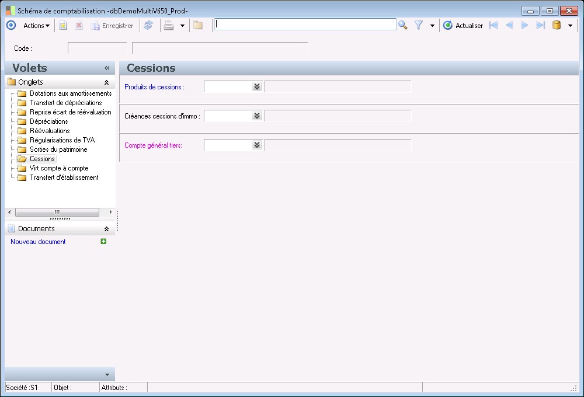Click the blue circle home icon
Viewport: 584px width, 397px height.
11,25
